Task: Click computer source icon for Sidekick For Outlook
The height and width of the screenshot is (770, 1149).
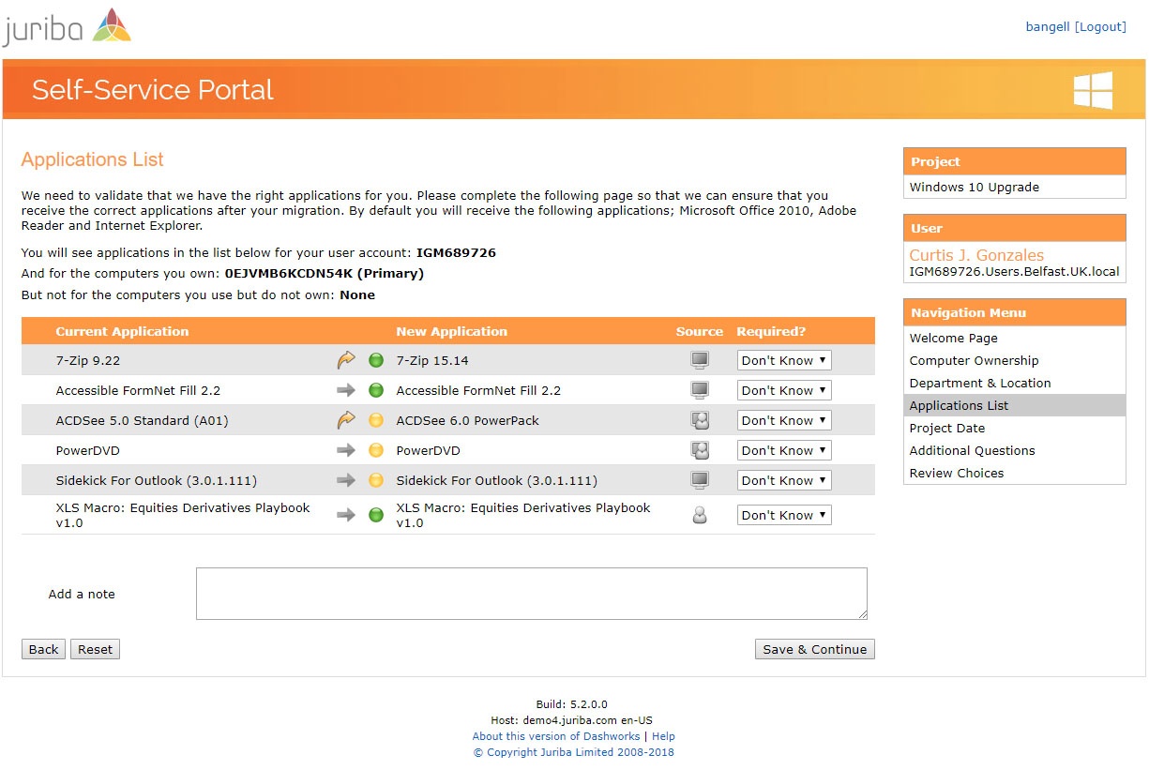Action: (700, 480)
